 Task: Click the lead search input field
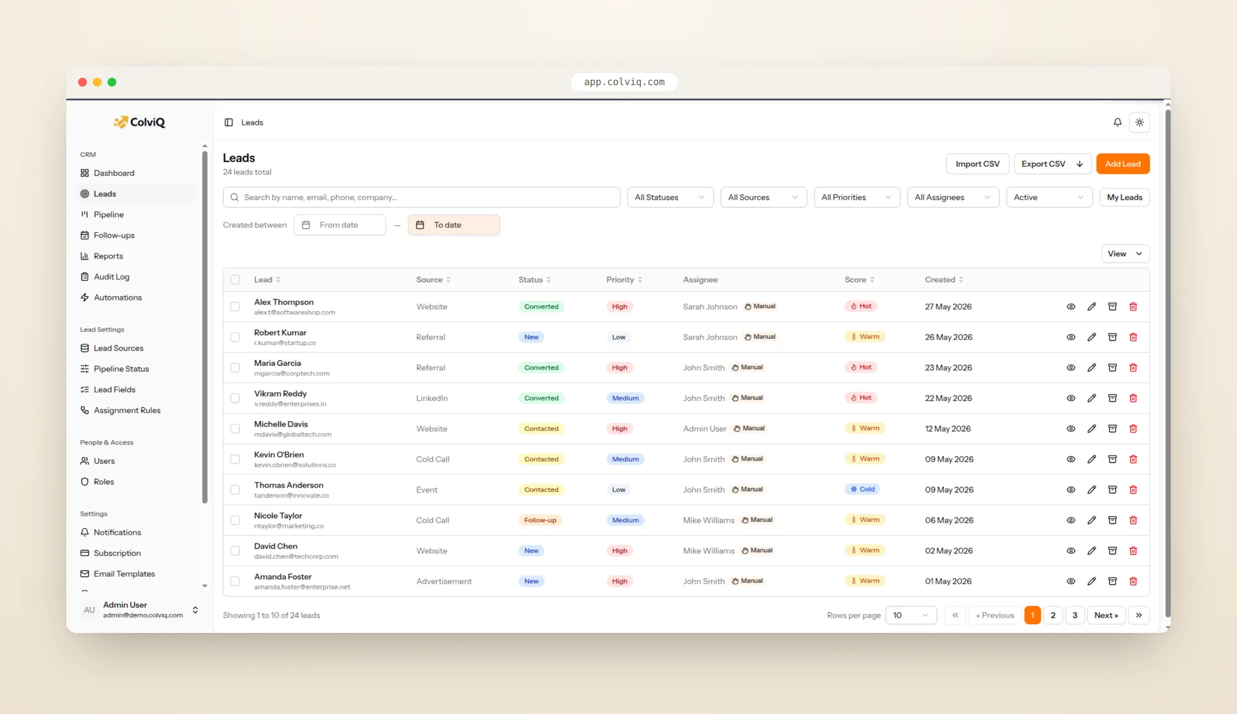(421, 197)
